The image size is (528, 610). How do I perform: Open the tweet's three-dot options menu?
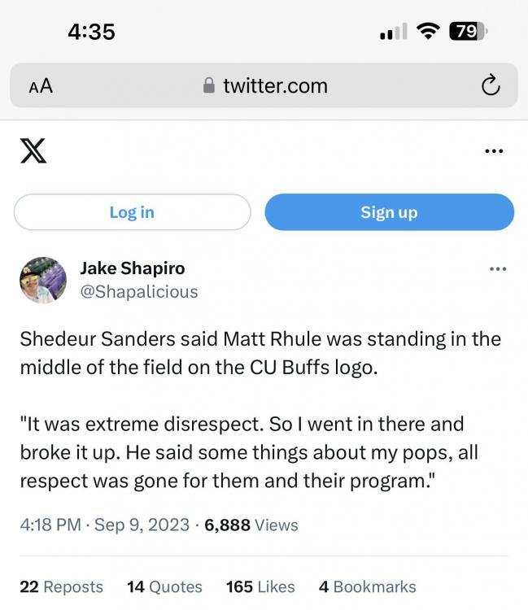coord(497,269)
